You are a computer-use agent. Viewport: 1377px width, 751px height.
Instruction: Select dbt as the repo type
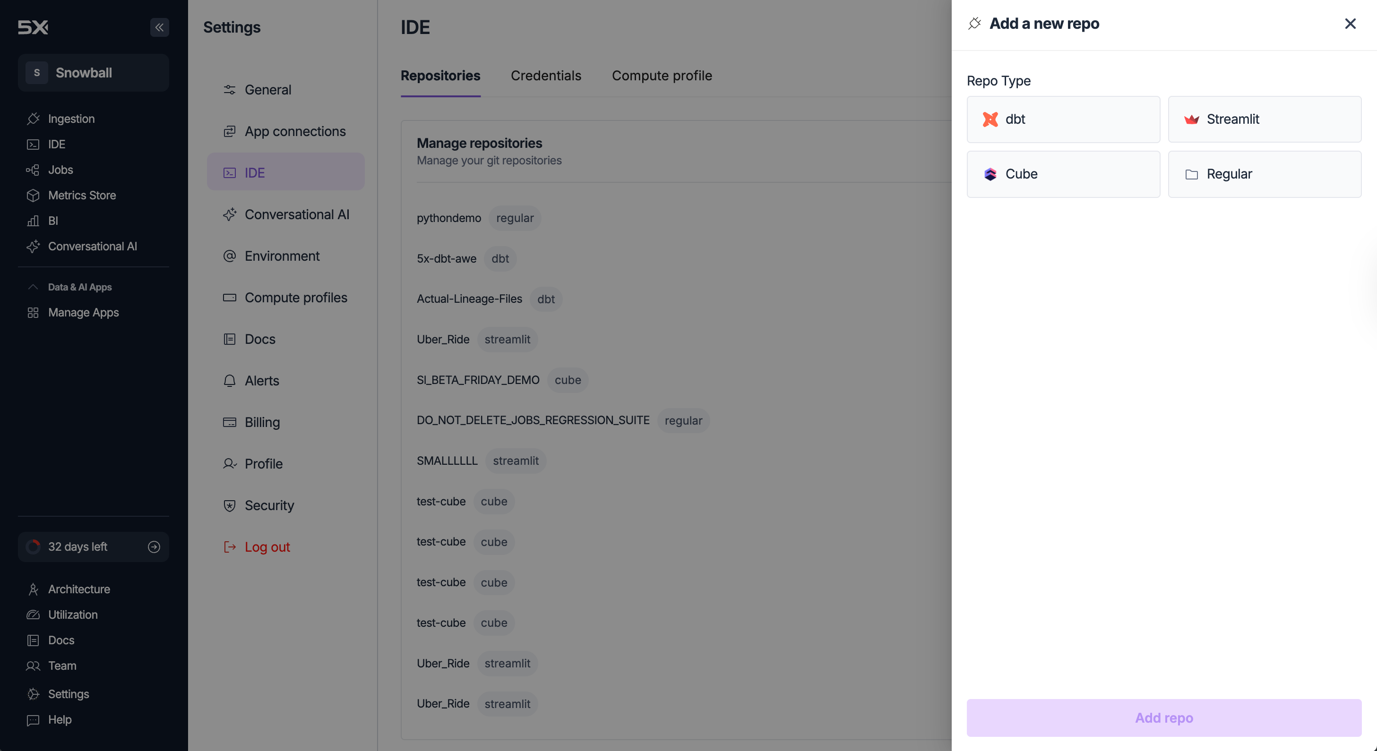(1063, 119)
